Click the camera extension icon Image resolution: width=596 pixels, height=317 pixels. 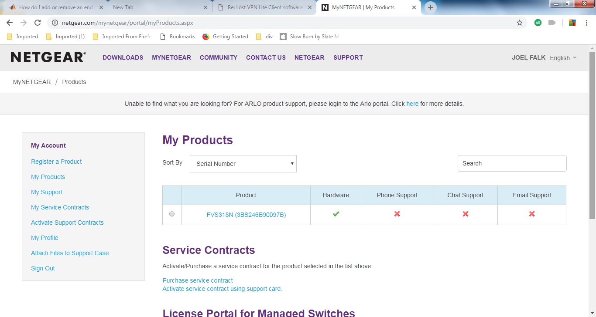552,23
